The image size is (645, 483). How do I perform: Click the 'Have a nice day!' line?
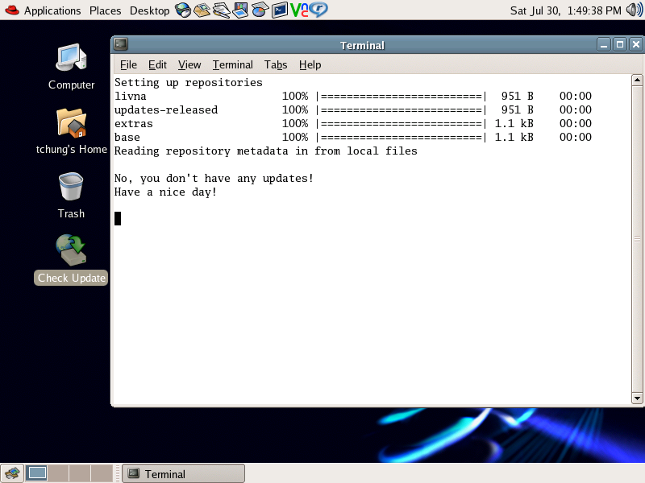(x=165, y=192)
